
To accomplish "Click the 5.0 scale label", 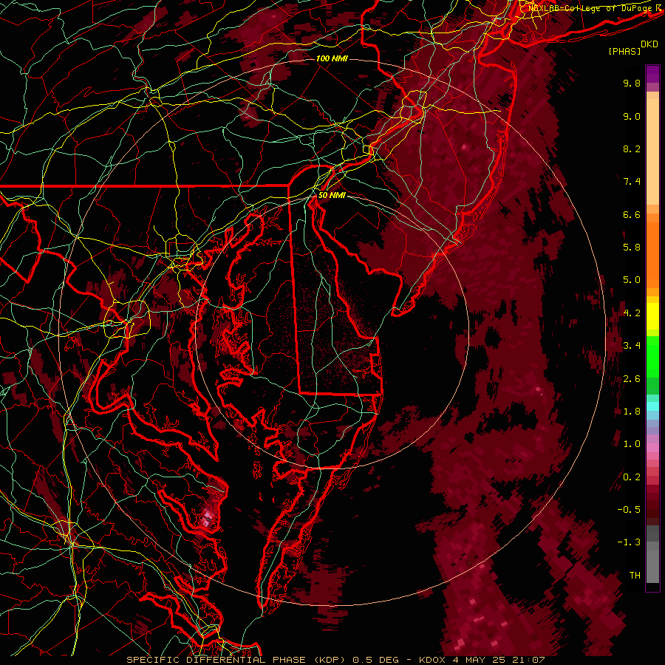I will [632, 280].
